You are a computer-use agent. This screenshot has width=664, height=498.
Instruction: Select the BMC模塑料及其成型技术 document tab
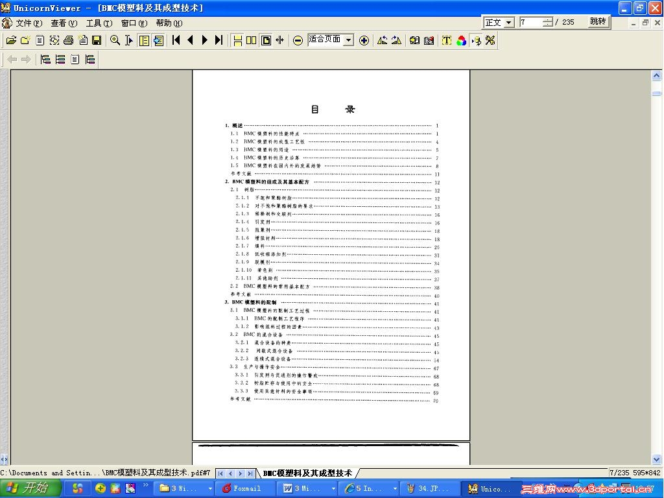307,473
